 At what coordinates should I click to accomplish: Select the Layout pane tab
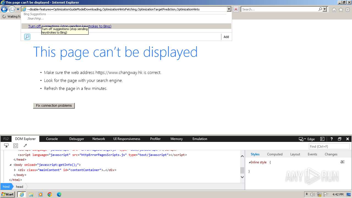(295, 154)
